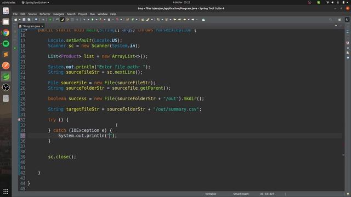This screenshot has width=351, height=197.
Task: Open the Source menu
Action: pos(32,14)
